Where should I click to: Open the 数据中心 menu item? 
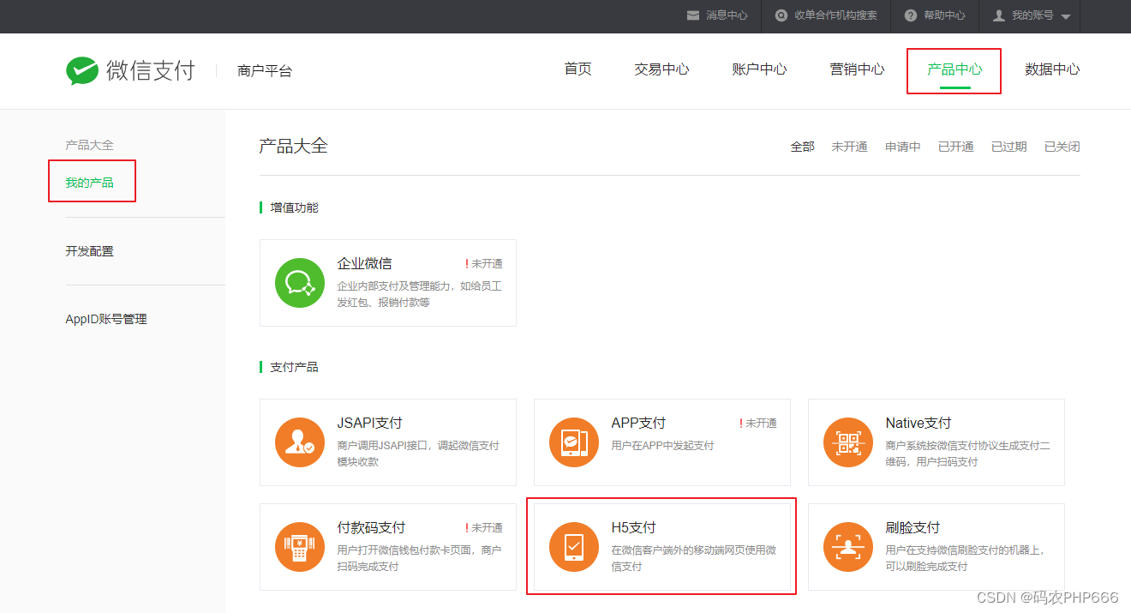pos(1052,69)
